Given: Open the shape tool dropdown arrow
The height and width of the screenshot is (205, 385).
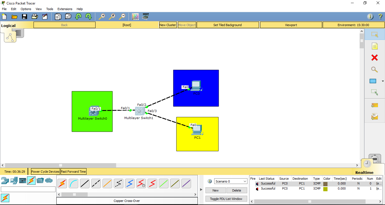Looking at the screenshot, I should click(x=382, y=81).
